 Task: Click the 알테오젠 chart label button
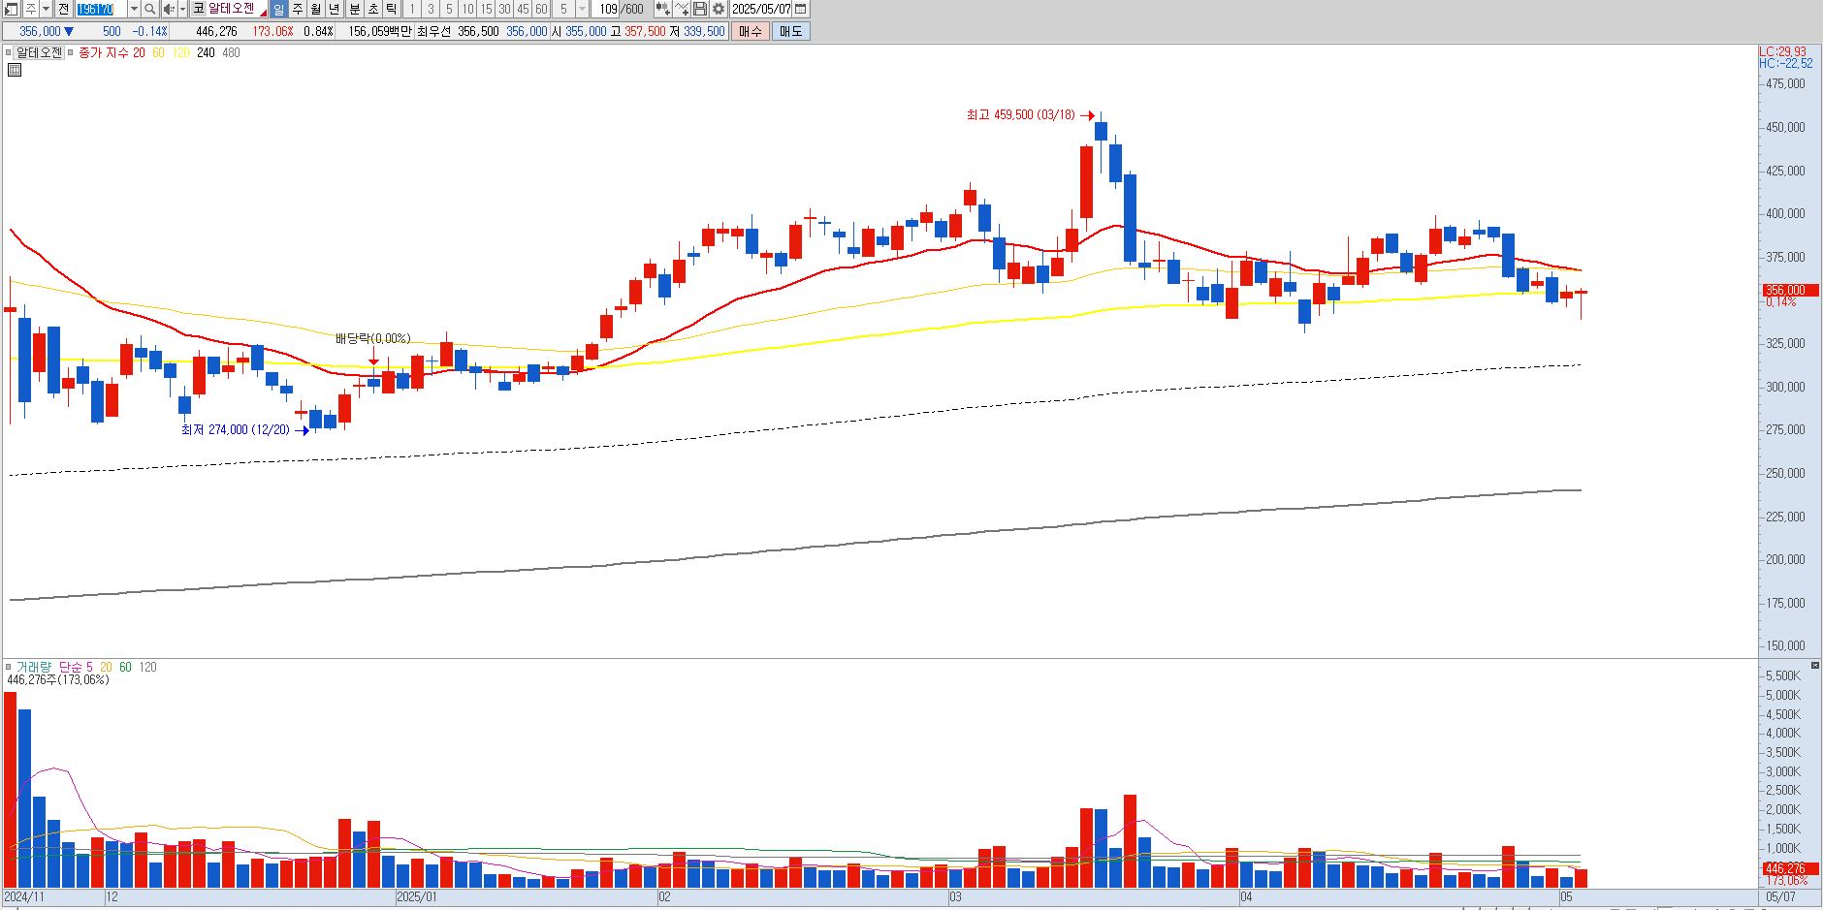tap(39, 53)
